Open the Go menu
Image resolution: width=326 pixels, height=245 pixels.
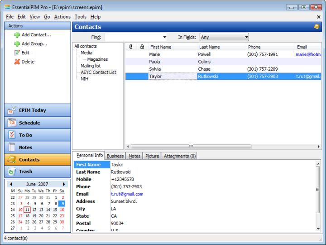[47, 17]
